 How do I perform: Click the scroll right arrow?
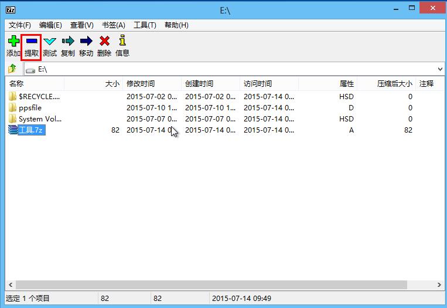click(439, 285)
